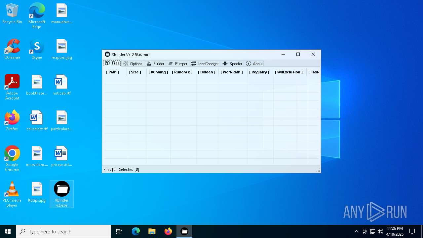Open network status tray icon
The height and width of the screenshot is (238, 423).
click(x=372, y=231)
